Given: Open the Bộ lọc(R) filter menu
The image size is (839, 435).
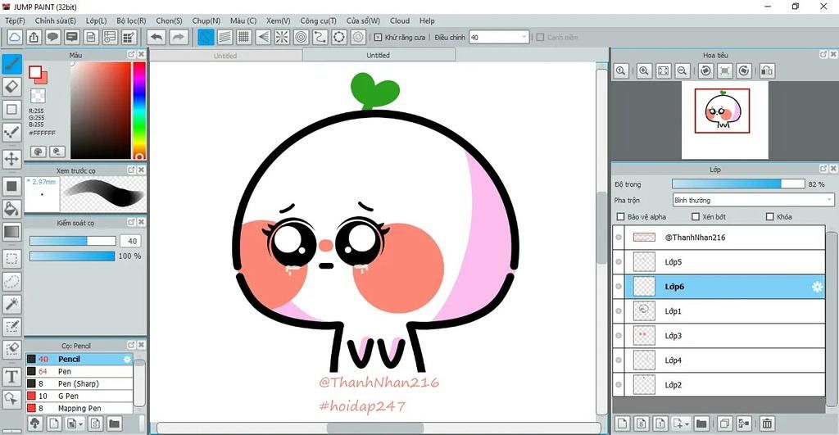Looking at the screenshot, I should click(131, 20).
